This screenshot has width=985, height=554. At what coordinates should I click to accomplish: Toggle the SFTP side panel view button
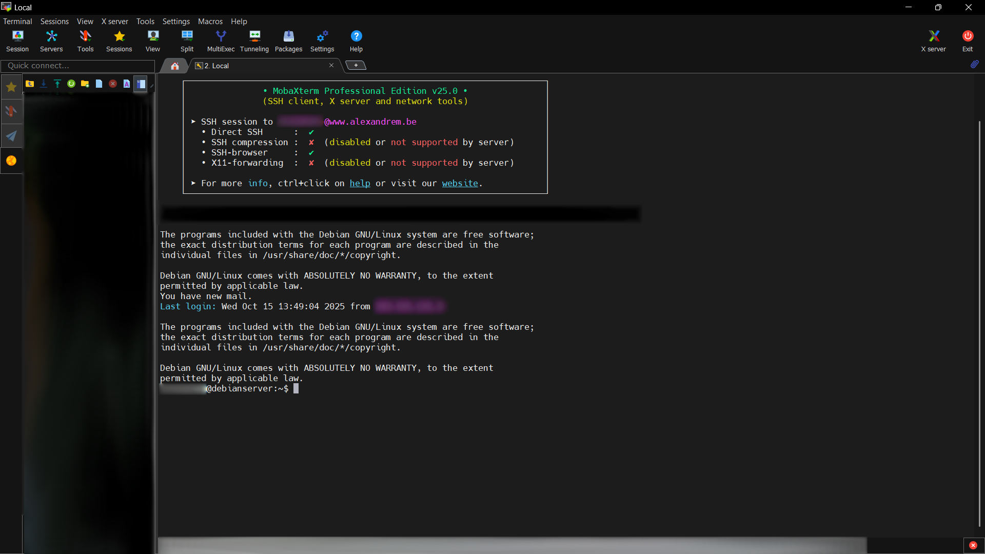click(141, 84)
